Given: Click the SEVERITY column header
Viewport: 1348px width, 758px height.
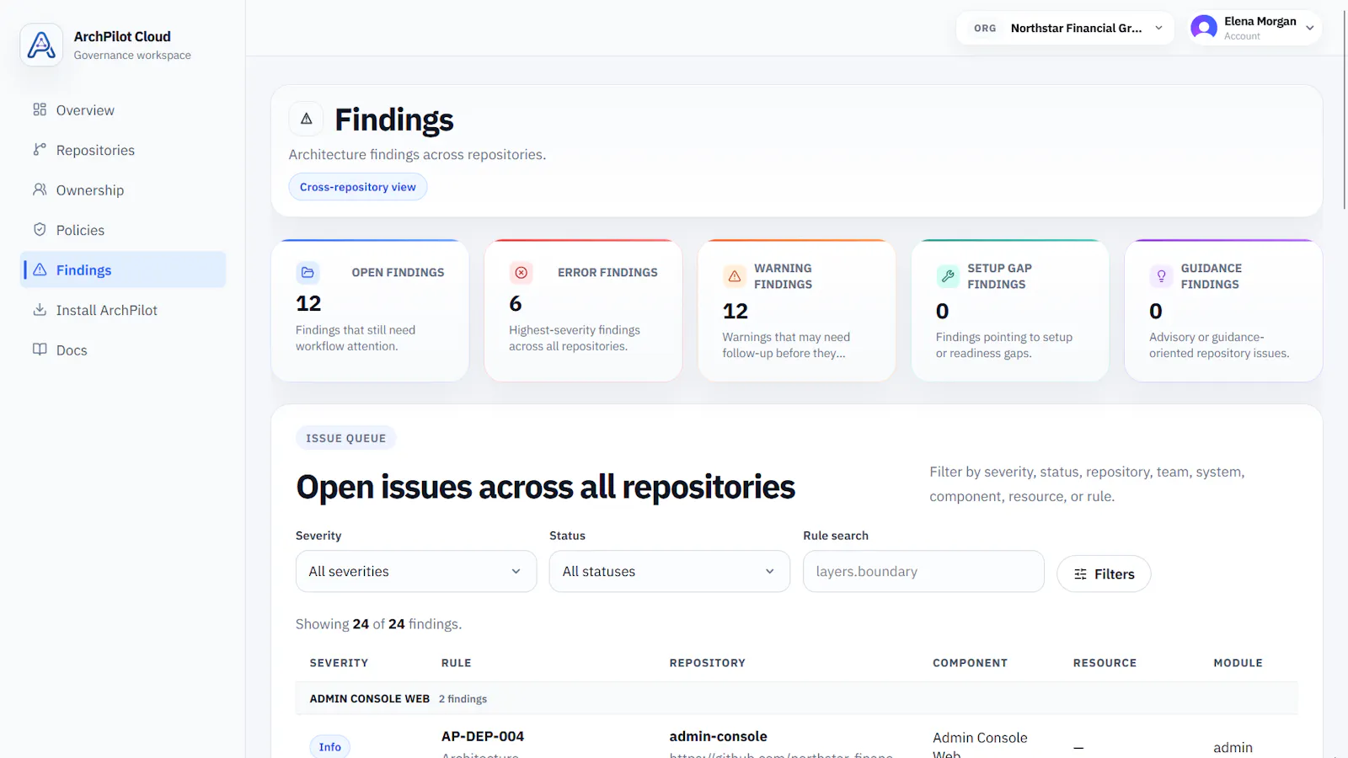Looking at the screenshot, I should click(x=339, y=663).
